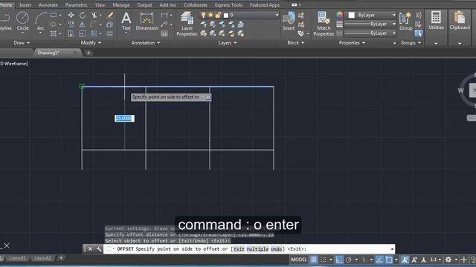
Task: Select the Circle drawing tool
Action: click(22, 22)
